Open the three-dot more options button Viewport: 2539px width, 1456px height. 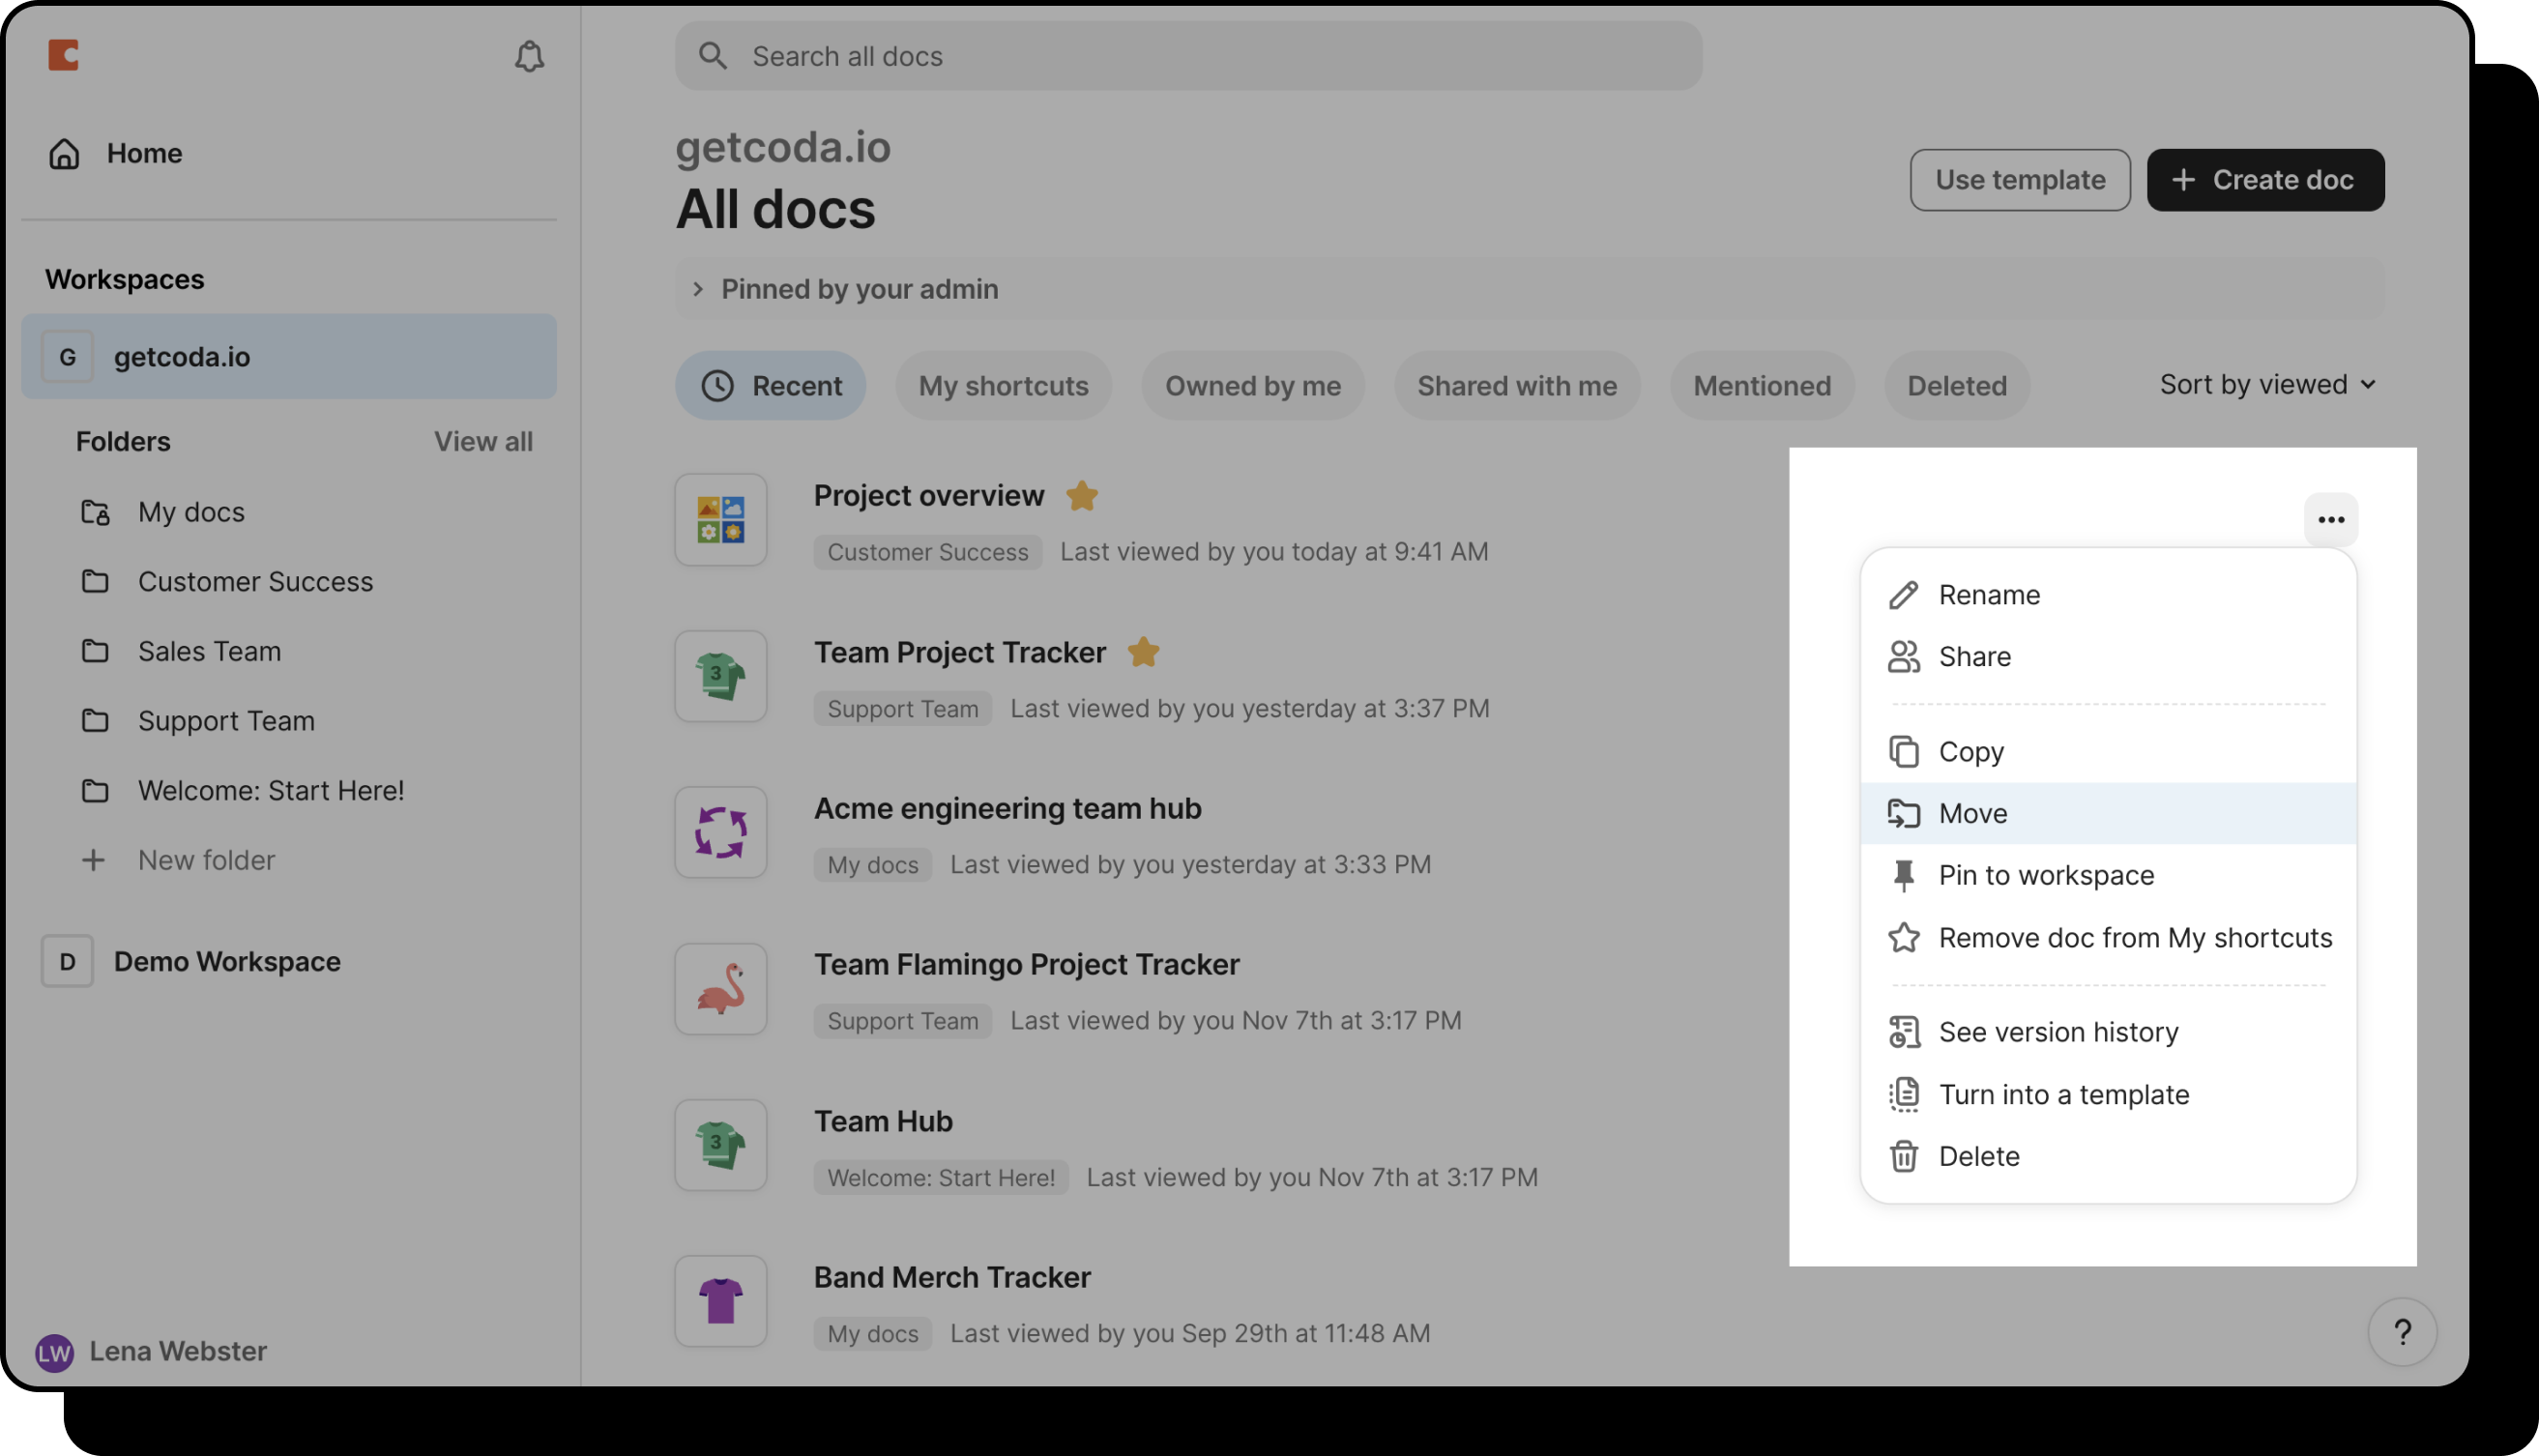tap(2330, 520)
